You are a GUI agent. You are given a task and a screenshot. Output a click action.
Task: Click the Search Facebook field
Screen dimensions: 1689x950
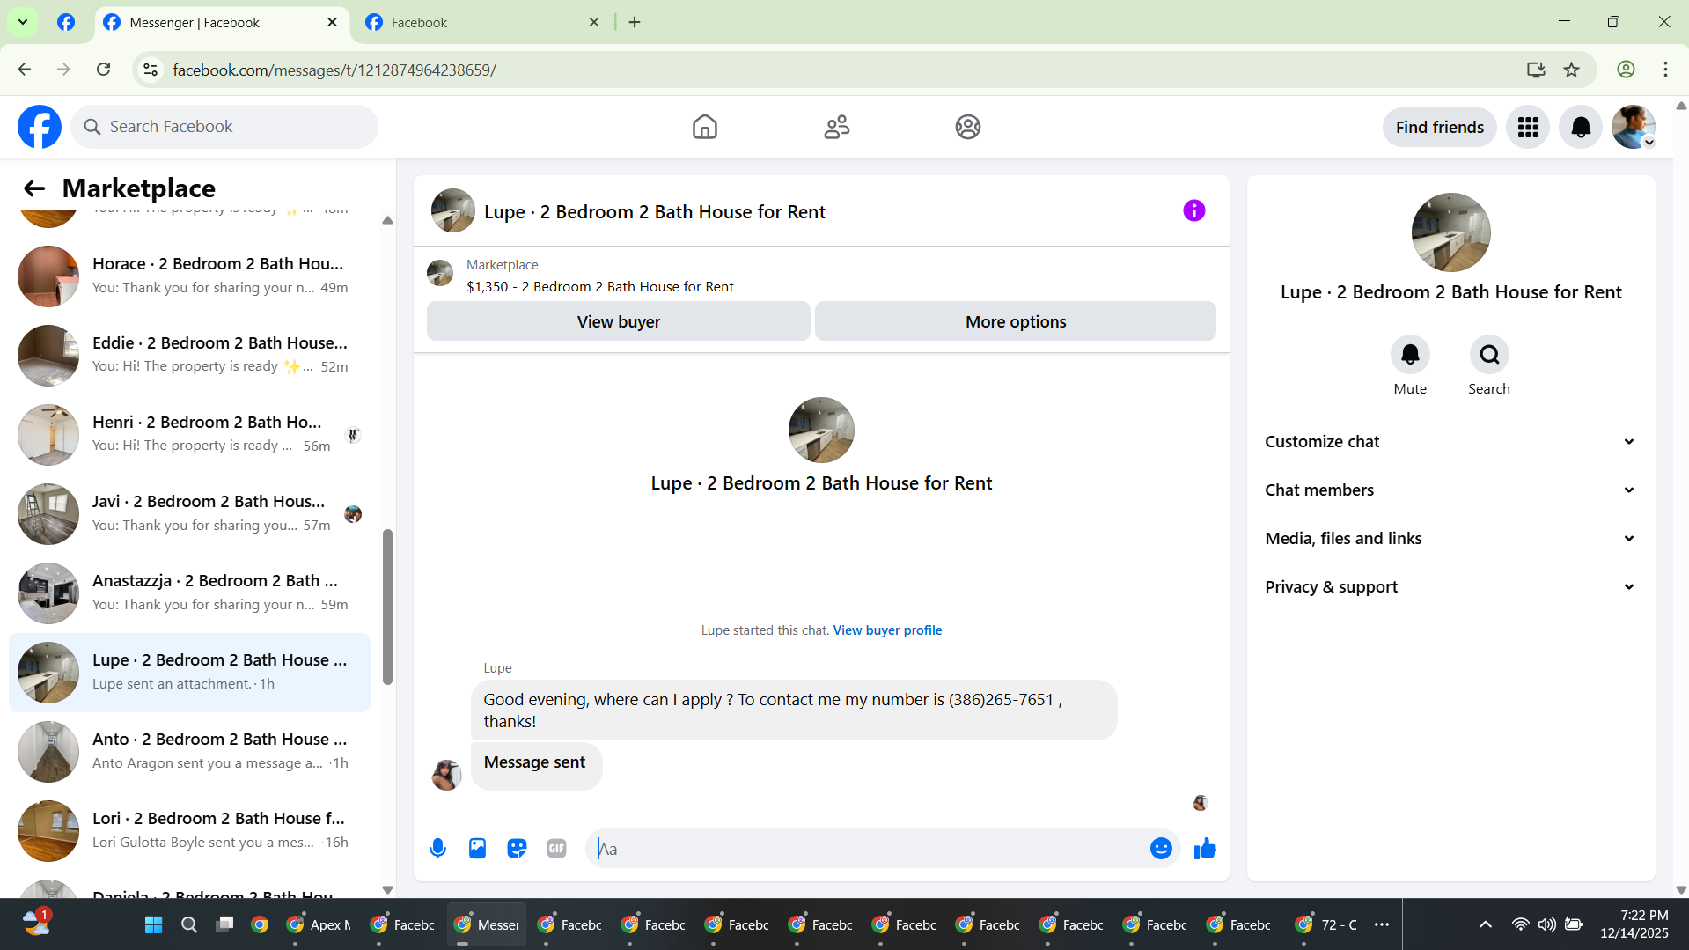(224, 127)
